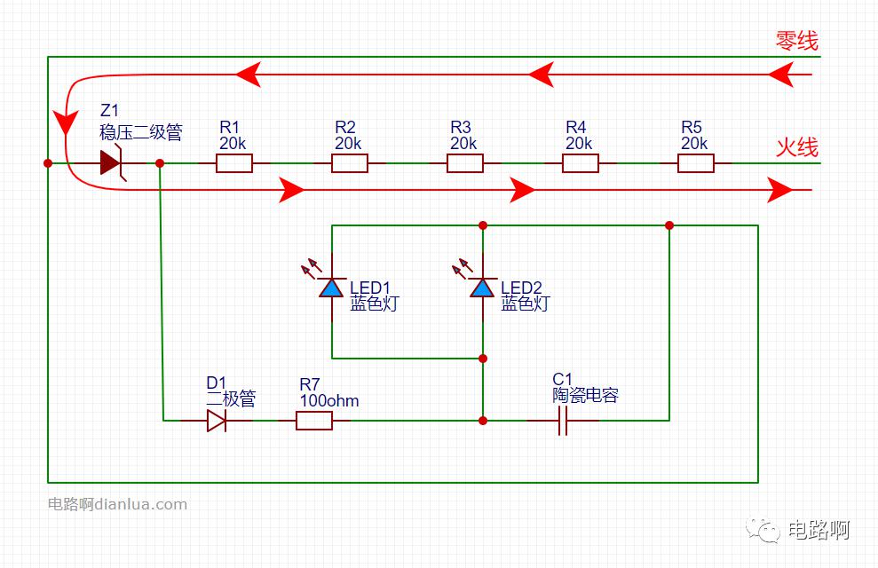Select the 稳压二级管 text label
The image size is (878, 568).
(140, 132)
